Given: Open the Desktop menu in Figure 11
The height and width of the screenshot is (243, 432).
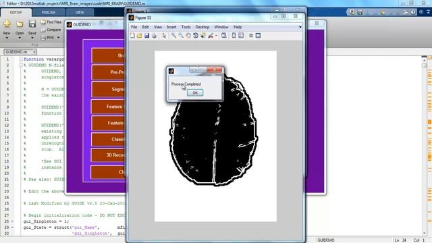Looking at the screenshot, I should pyautogui.click(x=202, y=27).
